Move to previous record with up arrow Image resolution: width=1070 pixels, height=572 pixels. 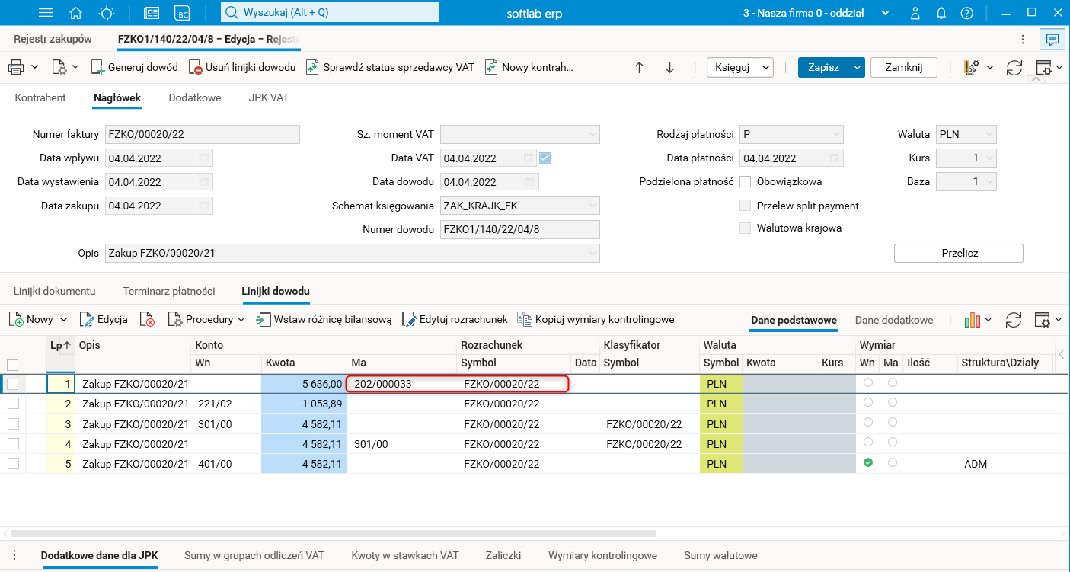point(640,67)
